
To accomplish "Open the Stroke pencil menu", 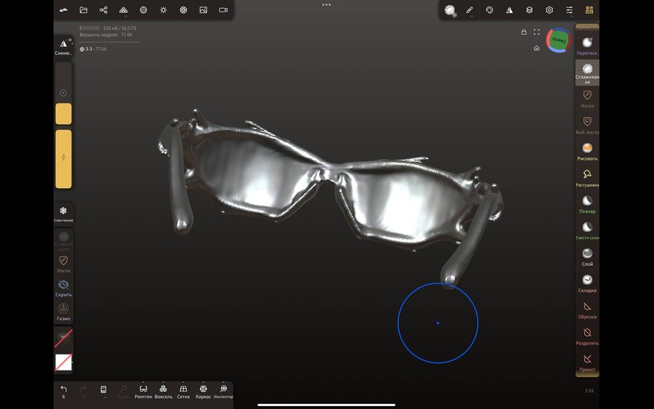I will click(x=469, y=10).
